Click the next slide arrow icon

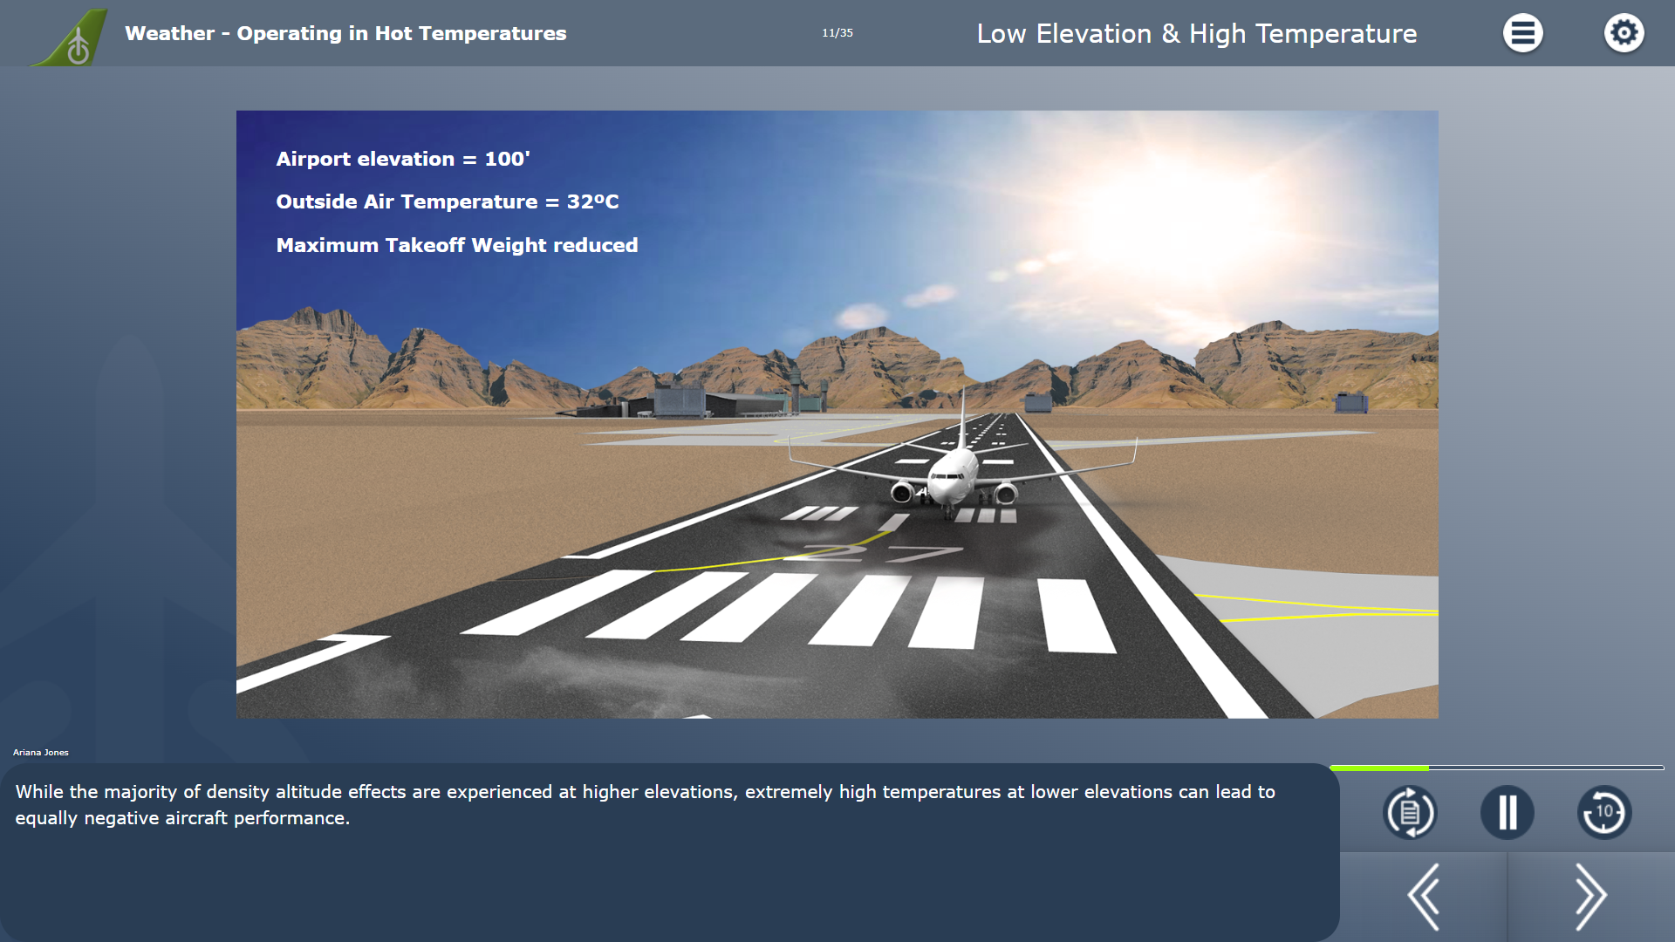coord(1592,896)
